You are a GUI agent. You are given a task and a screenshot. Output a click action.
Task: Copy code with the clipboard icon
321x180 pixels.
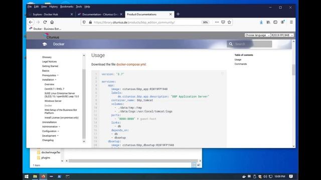coord(223,73)
